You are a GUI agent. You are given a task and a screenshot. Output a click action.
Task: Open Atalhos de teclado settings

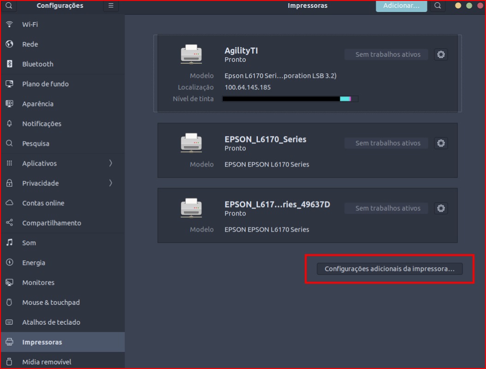[51, 322]
